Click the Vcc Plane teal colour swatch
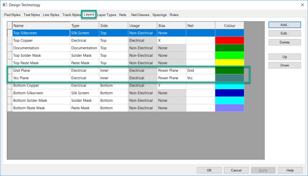The height and width of the screenshot is (176, 308). (230, 78)
